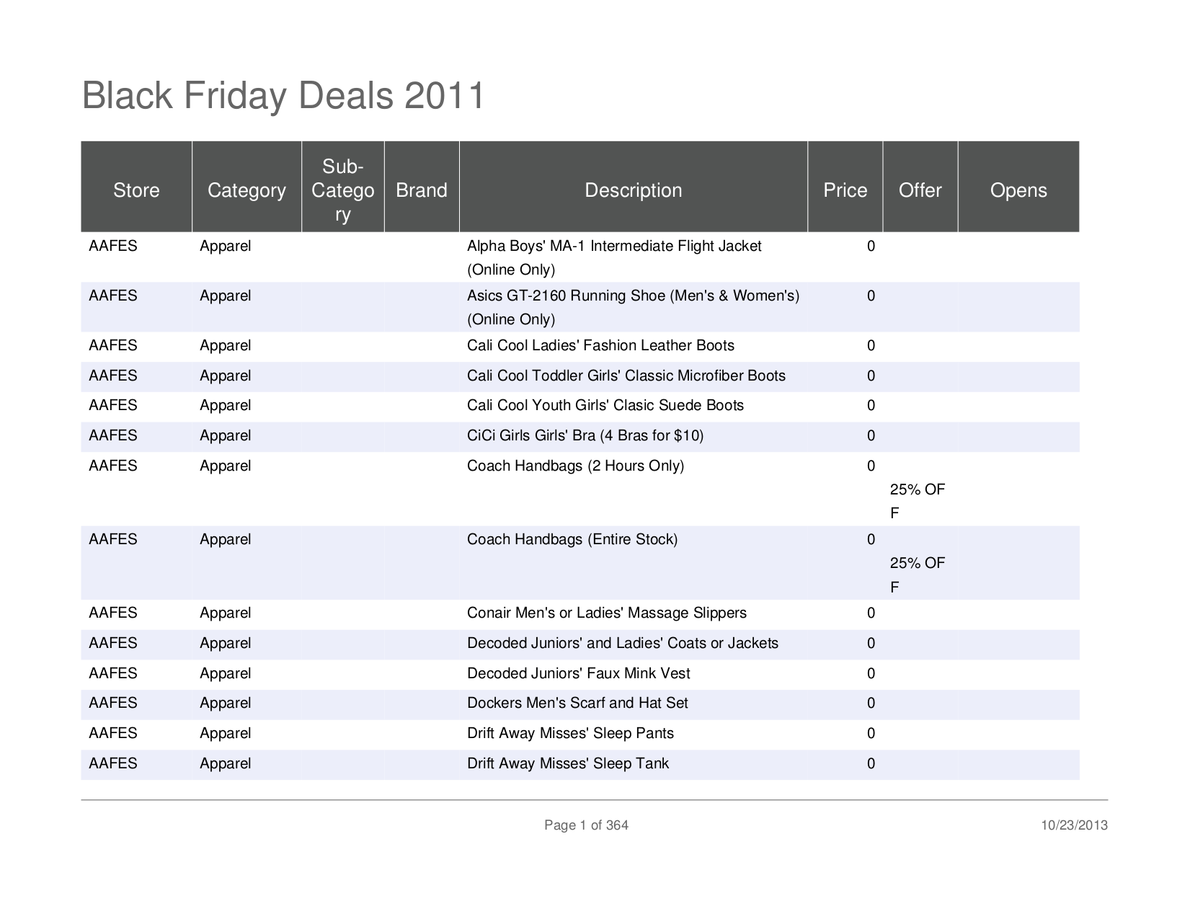
Task: Click 25% OFF offer for Coach Entire Stock
Action: [x=917, y=564]
